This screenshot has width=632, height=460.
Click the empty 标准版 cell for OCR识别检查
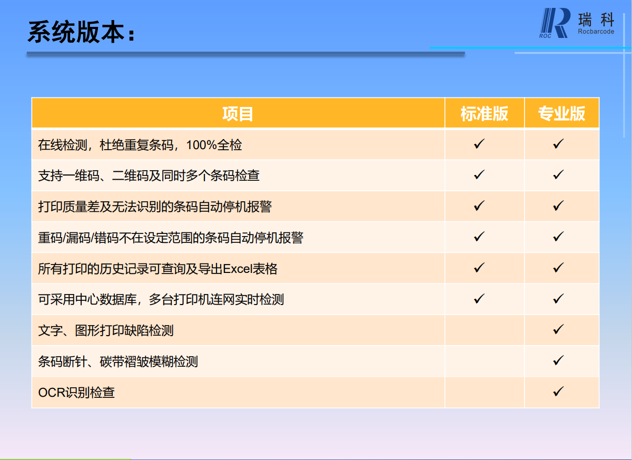click(484, 393)
